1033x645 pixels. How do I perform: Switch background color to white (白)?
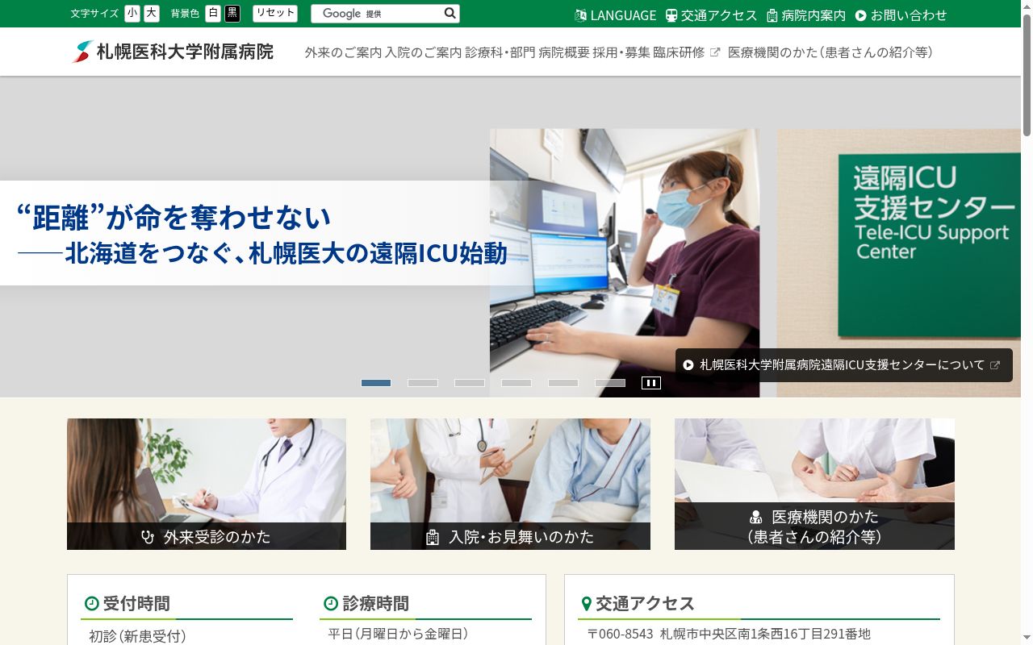(x=213, y=14)
